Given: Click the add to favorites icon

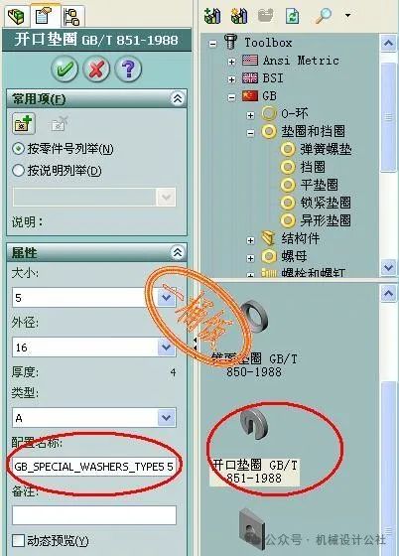Looking at the screenshot, I should point(24,123).
